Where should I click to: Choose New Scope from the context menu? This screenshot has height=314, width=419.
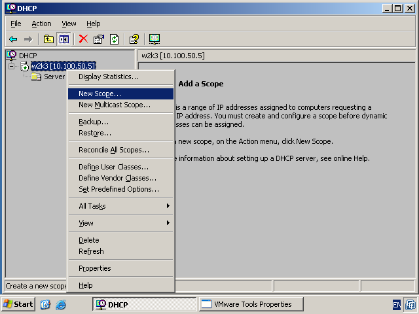point(100,94)
